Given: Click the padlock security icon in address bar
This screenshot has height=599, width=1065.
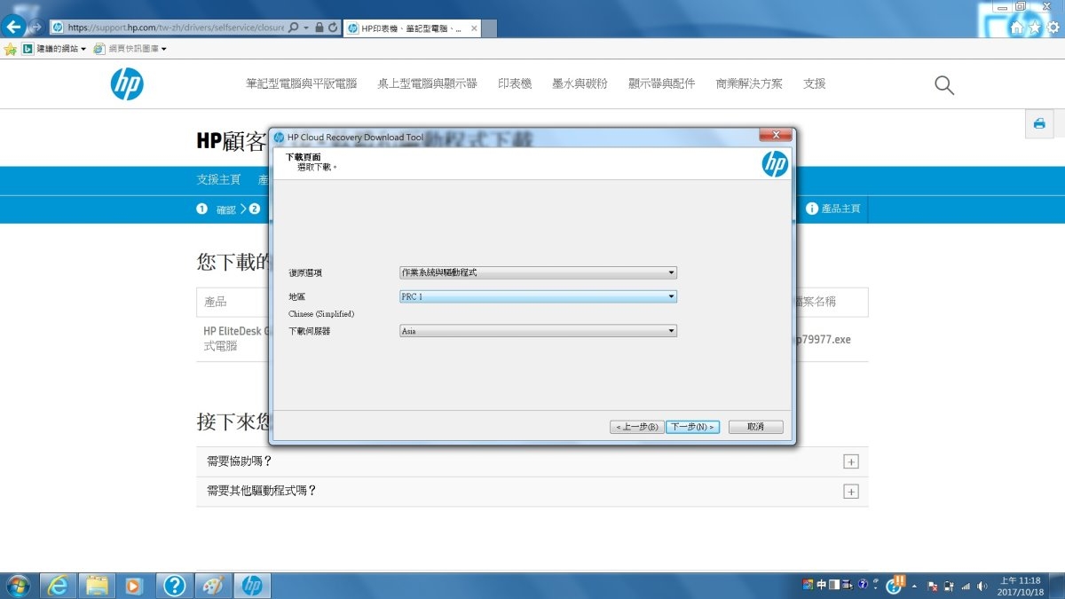Looking at the screenshot, I should 319,28.
